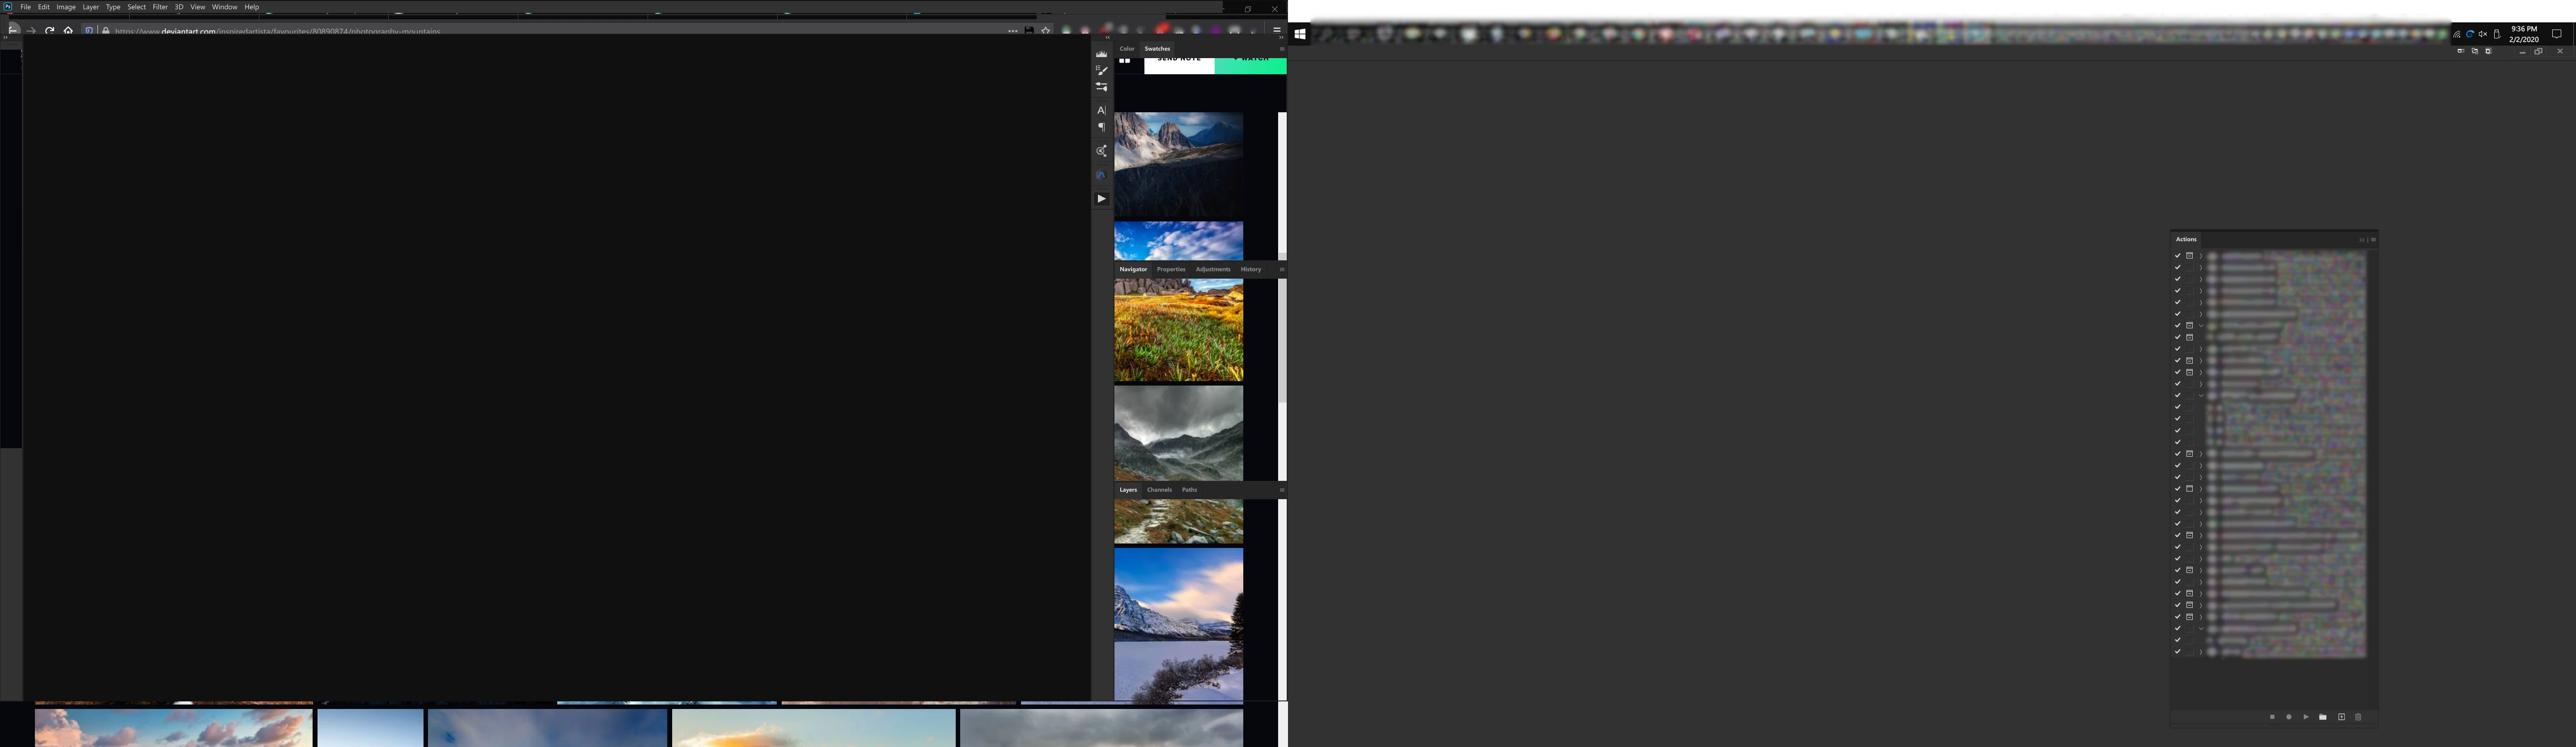Open the Actions panel options menu
2576x747 pixels.
pyautogui.click(x=2373, y=240)
